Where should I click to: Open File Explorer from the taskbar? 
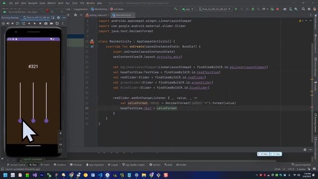coord(144,175)
